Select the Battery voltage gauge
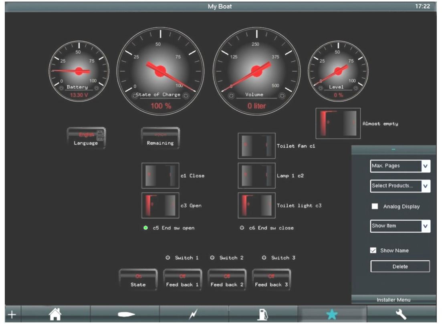 coord(79,71)
